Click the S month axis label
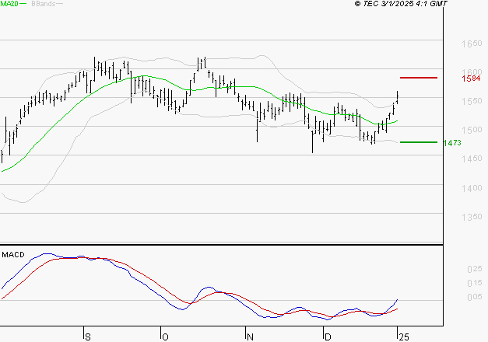Image resolution: width=488 pixels, height=342 pixels. pyautogui.click(x=88, y=337)
